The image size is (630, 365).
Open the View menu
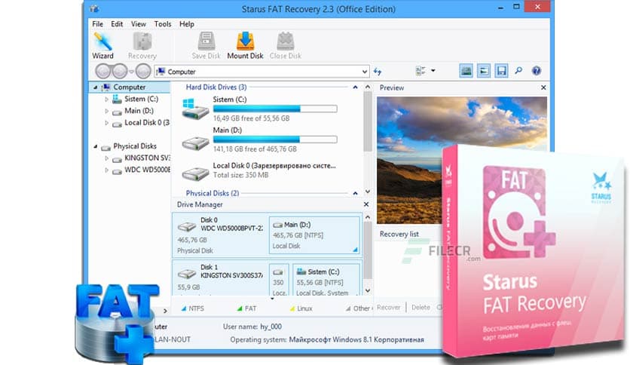tap(138, 24)
